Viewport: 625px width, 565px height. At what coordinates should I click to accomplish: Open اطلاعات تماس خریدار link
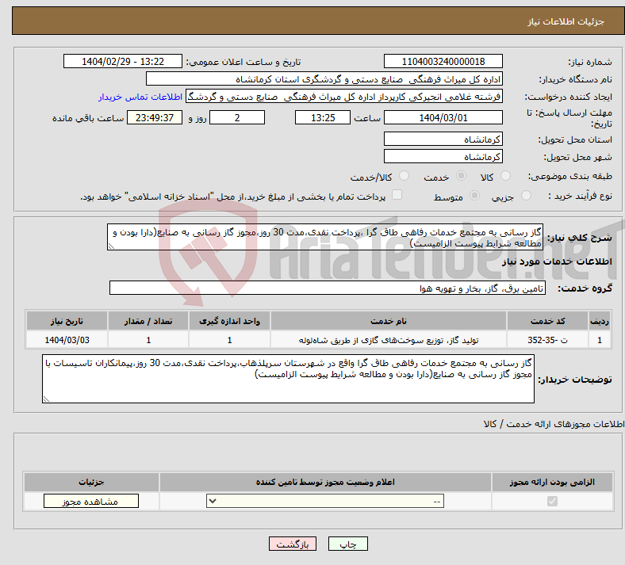140,97
